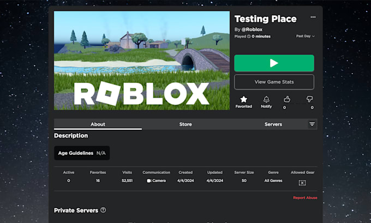The image size is (371, 223).
Task: Click the clock icon beside Played
Action: pyautogui.click(x=249, y=37)
